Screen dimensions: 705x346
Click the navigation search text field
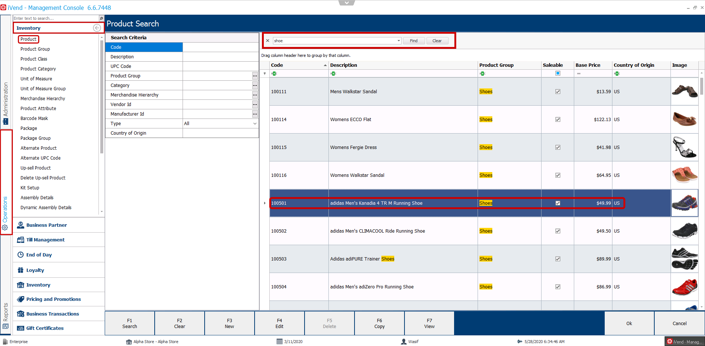[x=56, y=18]
